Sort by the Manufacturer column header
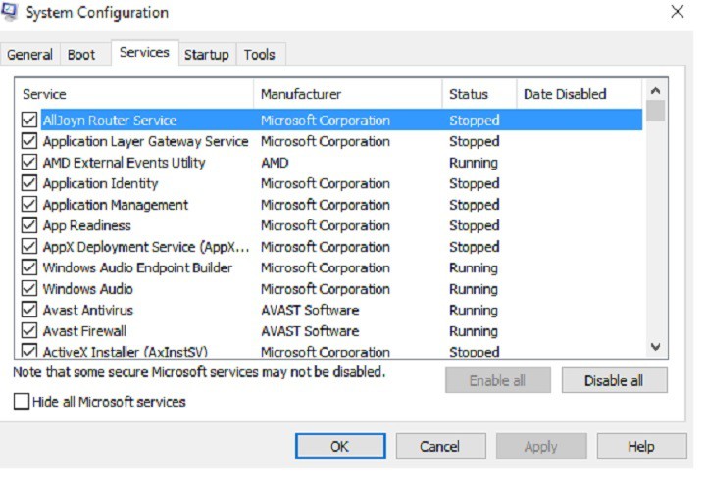The width and height of the screenshot is (706, 486). [x=347, y=94]
